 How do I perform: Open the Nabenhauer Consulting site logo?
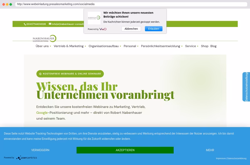(44, 38)
